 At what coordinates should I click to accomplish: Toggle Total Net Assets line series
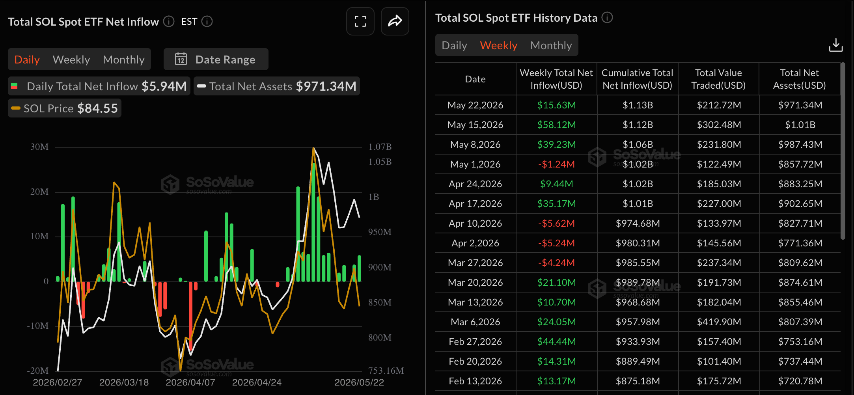coord(277,86)
